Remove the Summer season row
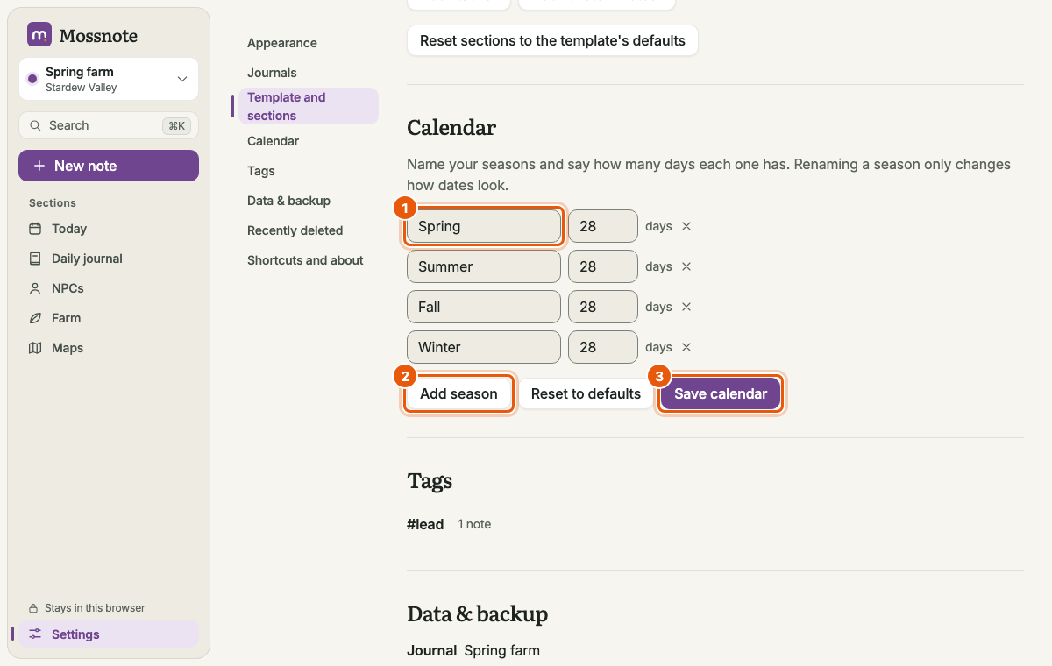 (x=686, y=266)
